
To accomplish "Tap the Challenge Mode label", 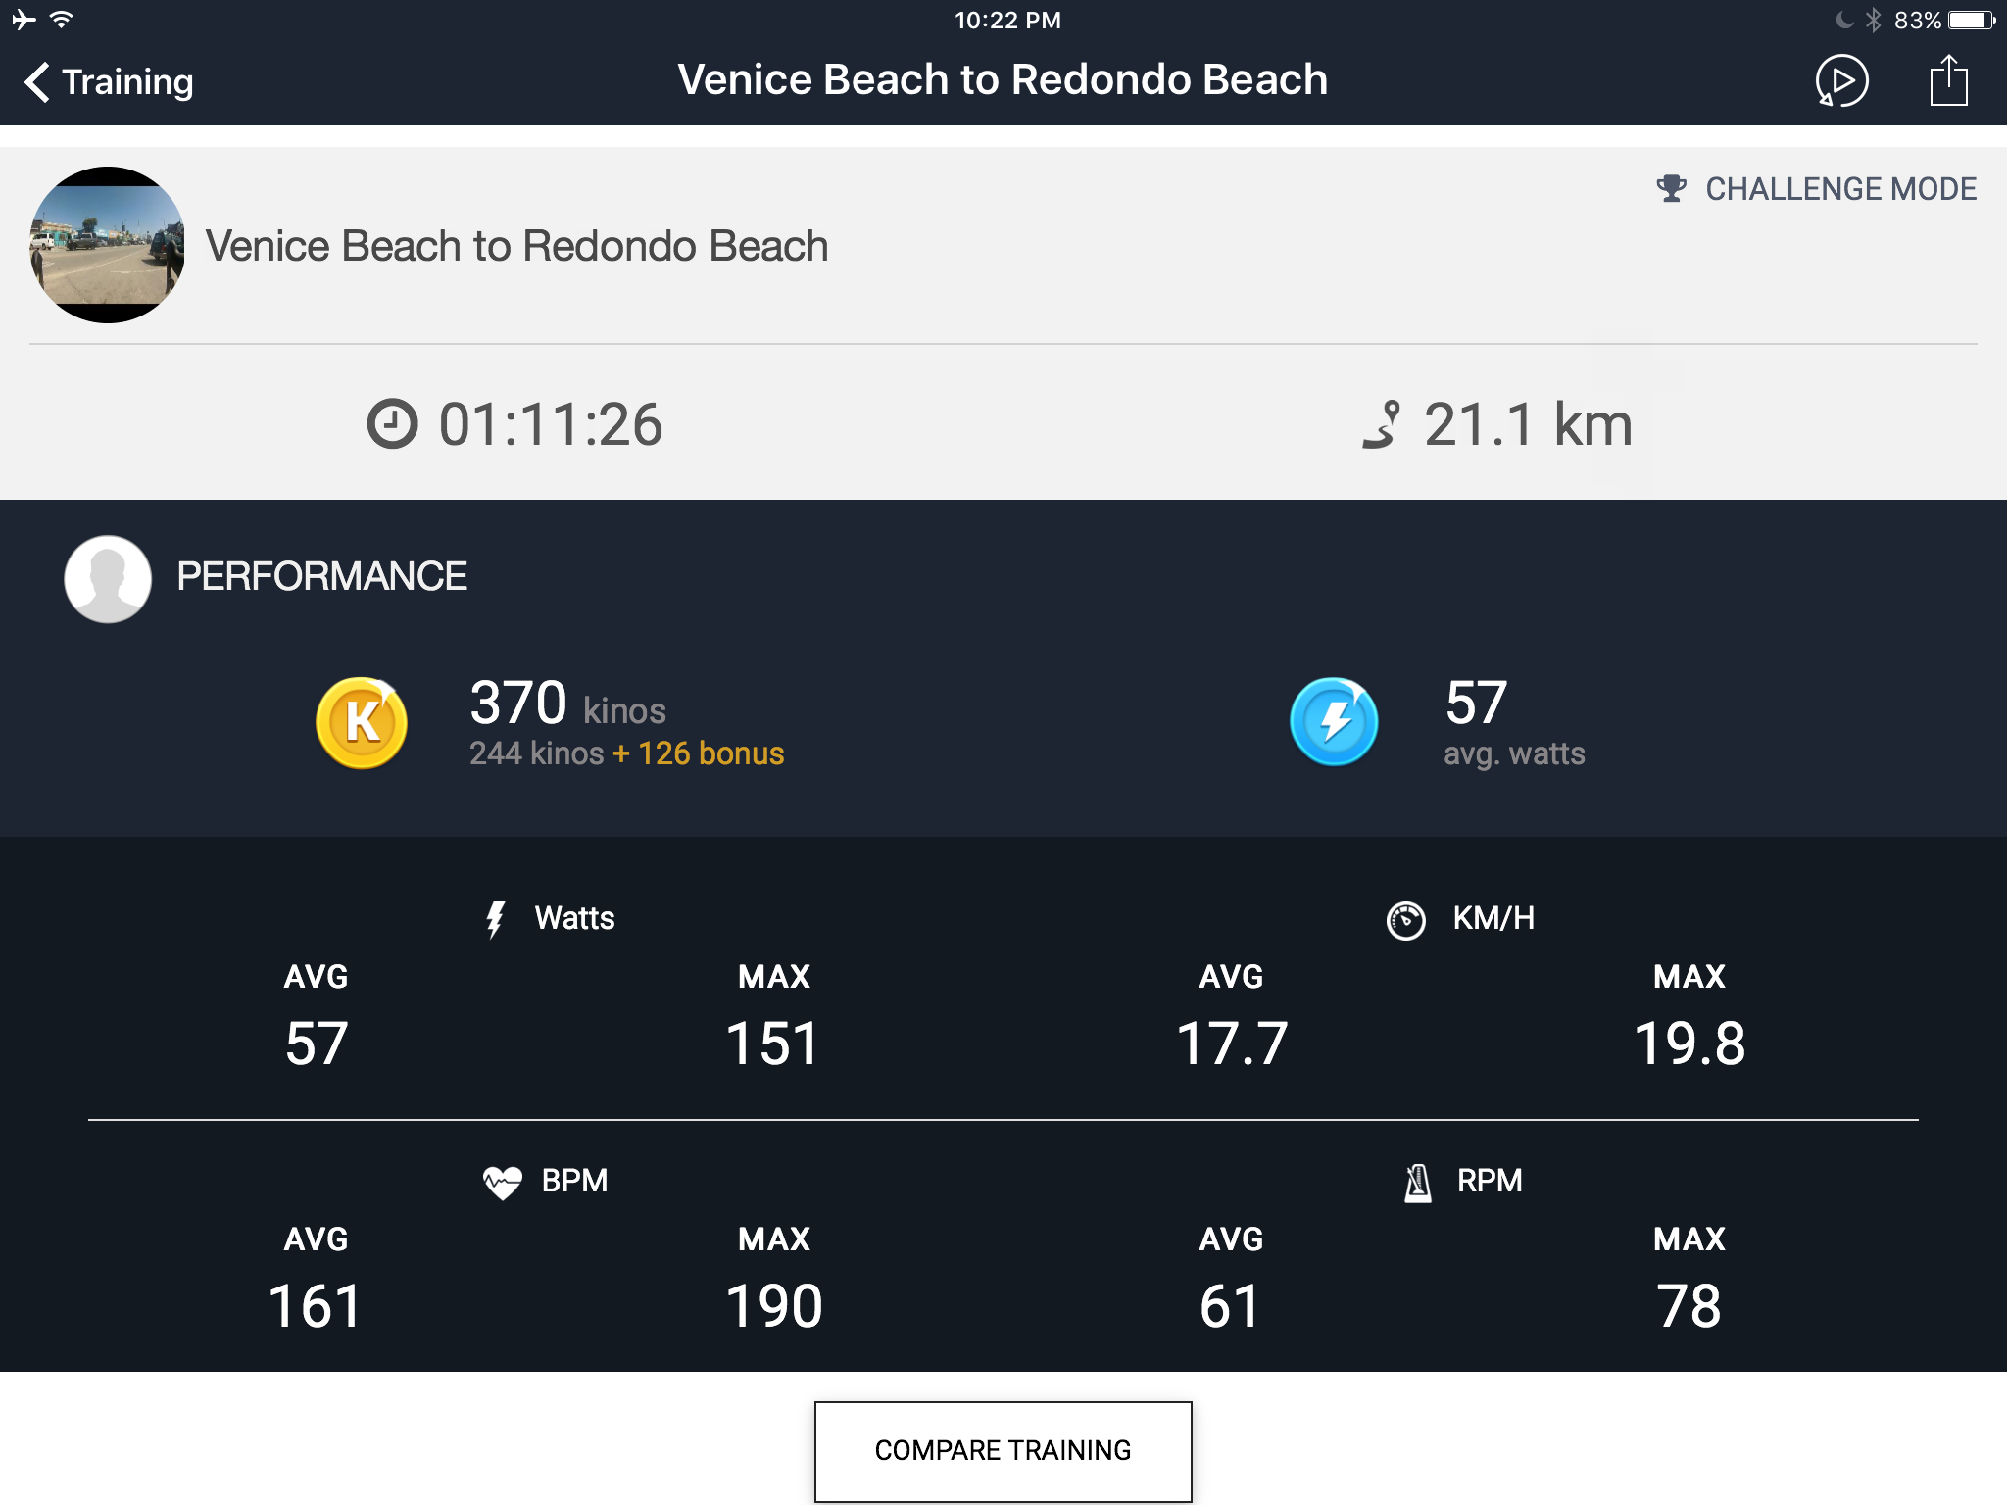I will (1840, 188).
